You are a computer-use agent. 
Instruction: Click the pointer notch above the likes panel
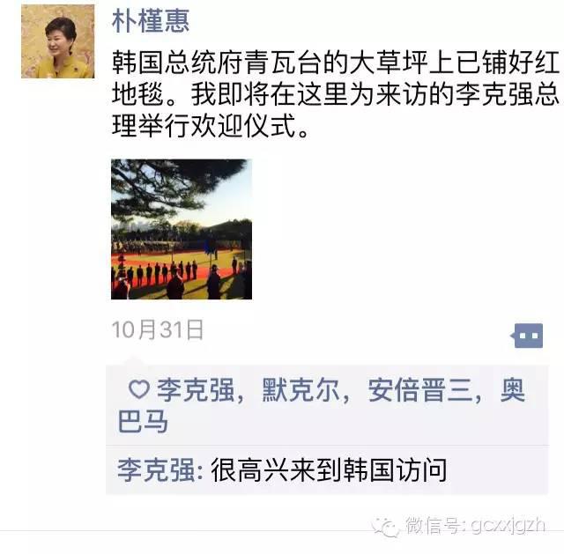click(134, 361)
